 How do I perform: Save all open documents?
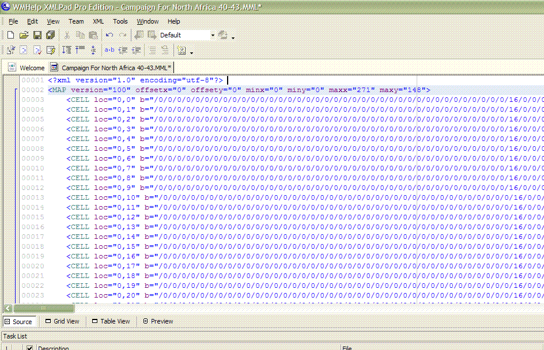click(x=51, y=35)
